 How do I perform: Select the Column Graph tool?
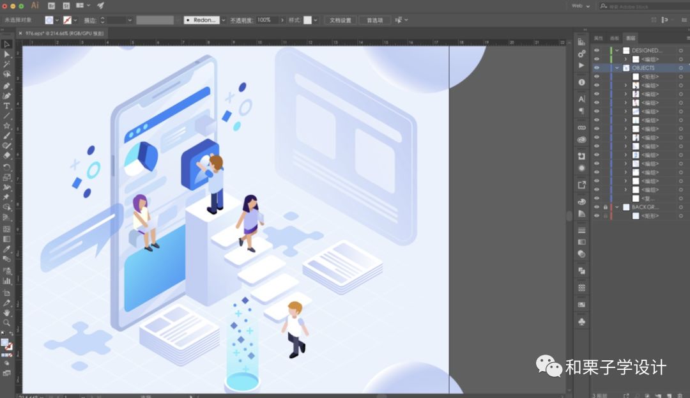click(x=6, y=280)
